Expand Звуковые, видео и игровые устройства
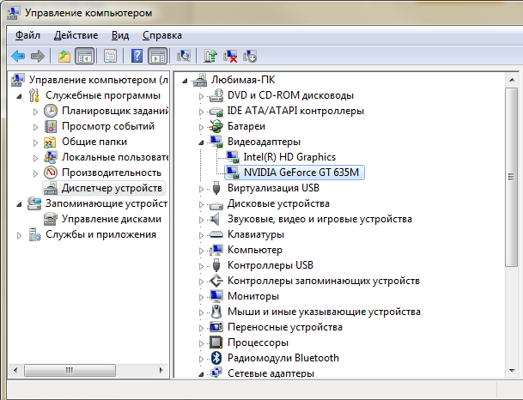 click(x=201, y=220)
